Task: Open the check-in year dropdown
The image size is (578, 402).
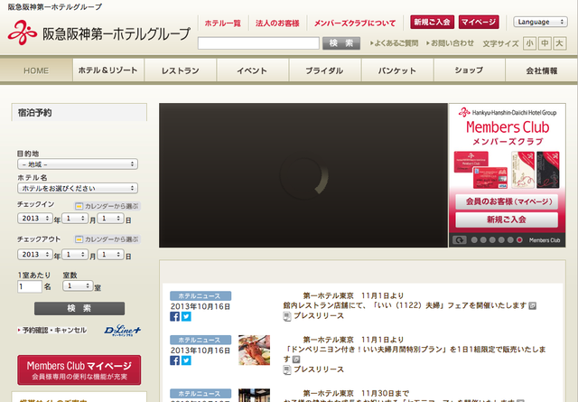Action: [x=35, y=219]
